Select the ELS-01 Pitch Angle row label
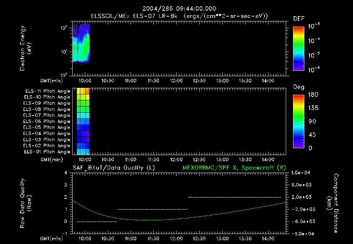The image size is (353, 244). pos(47,152)
